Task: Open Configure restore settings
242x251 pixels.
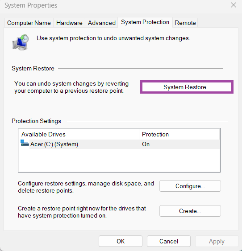Action: [x=190, y=186]
